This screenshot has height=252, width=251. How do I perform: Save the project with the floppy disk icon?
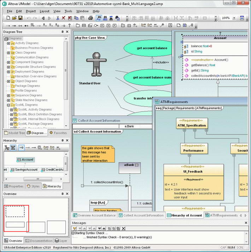point(21,18)
